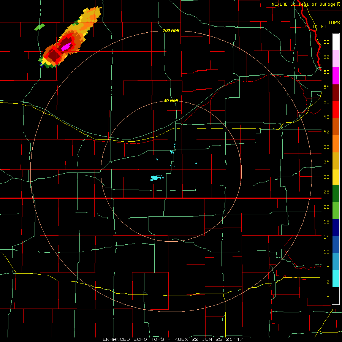Image resolution: width=342 pixels, height=342 pixels.
Task: Click the legend value 58
Action: coord(326,72)
